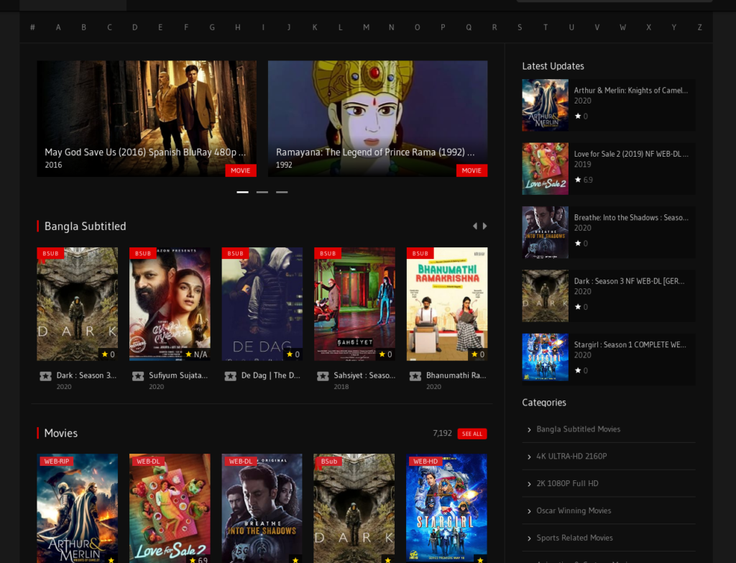Open Arthur & Merlin WEB-RIP poster in Movies

78,508
